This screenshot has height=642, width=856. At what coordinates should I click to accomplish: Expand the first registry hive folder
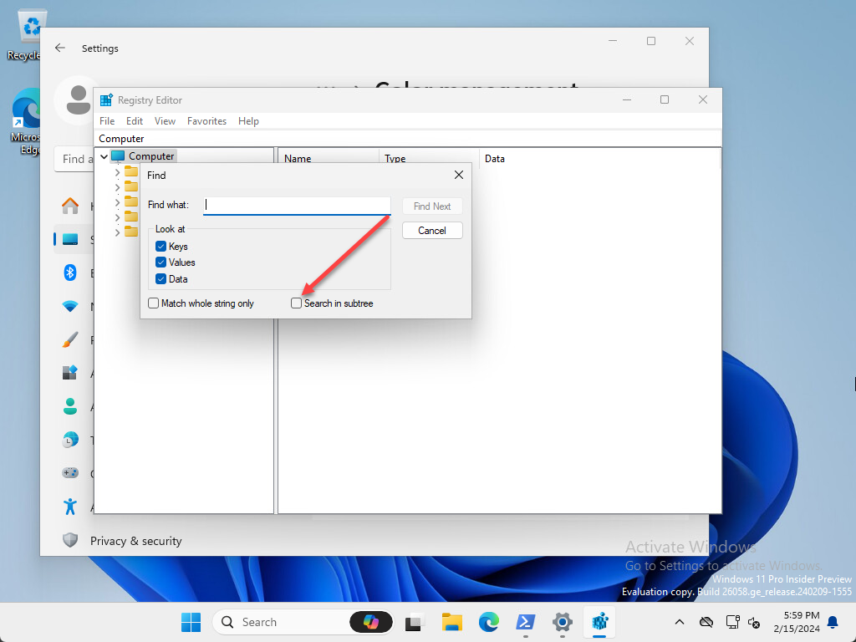[117, 172]
